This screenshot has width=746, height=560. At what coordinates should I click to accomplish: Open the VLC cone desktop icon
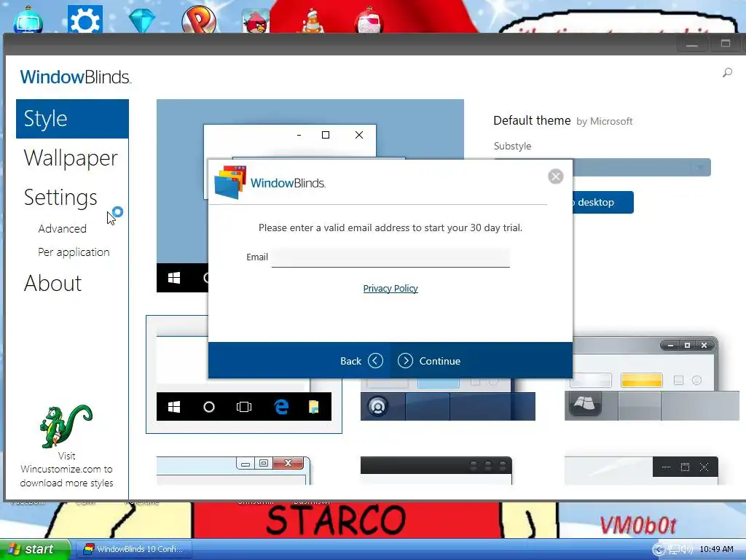pos(313,21)
